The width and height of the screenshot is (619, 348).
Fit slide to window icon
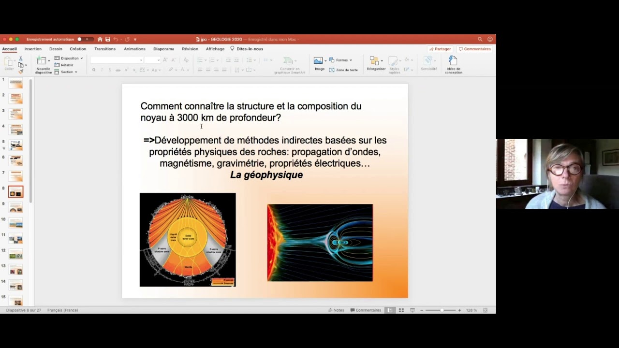click(485, 310)
